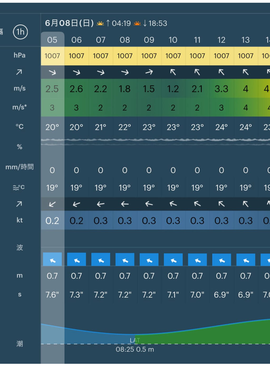Click the LAT low tide marker at 08:25

[135, 341]
